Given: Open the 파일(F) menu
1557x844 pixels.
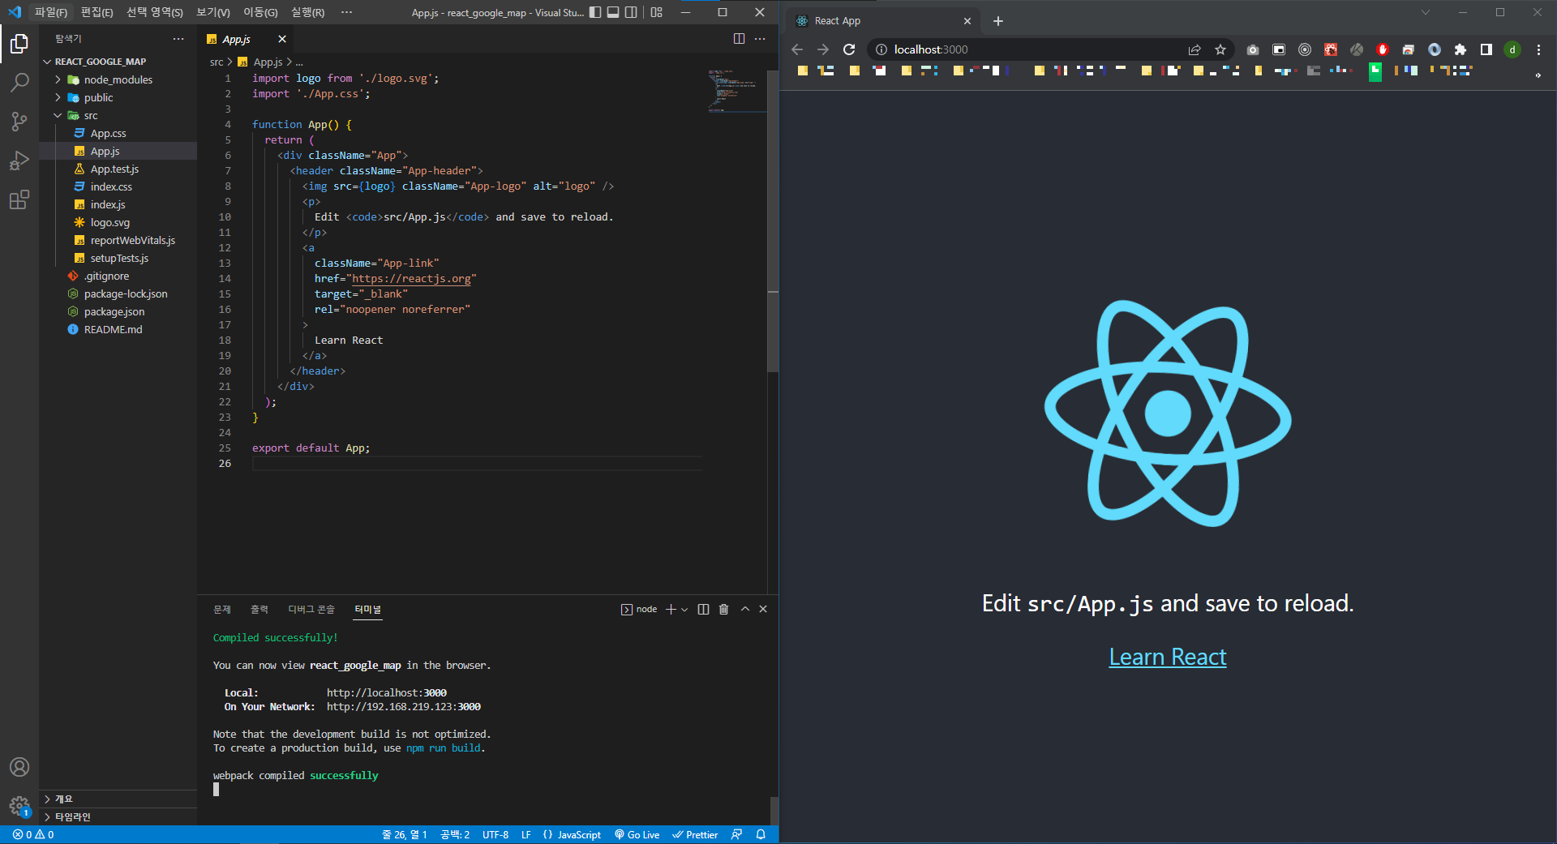Looking at the screenshot, I should (51, 12).
